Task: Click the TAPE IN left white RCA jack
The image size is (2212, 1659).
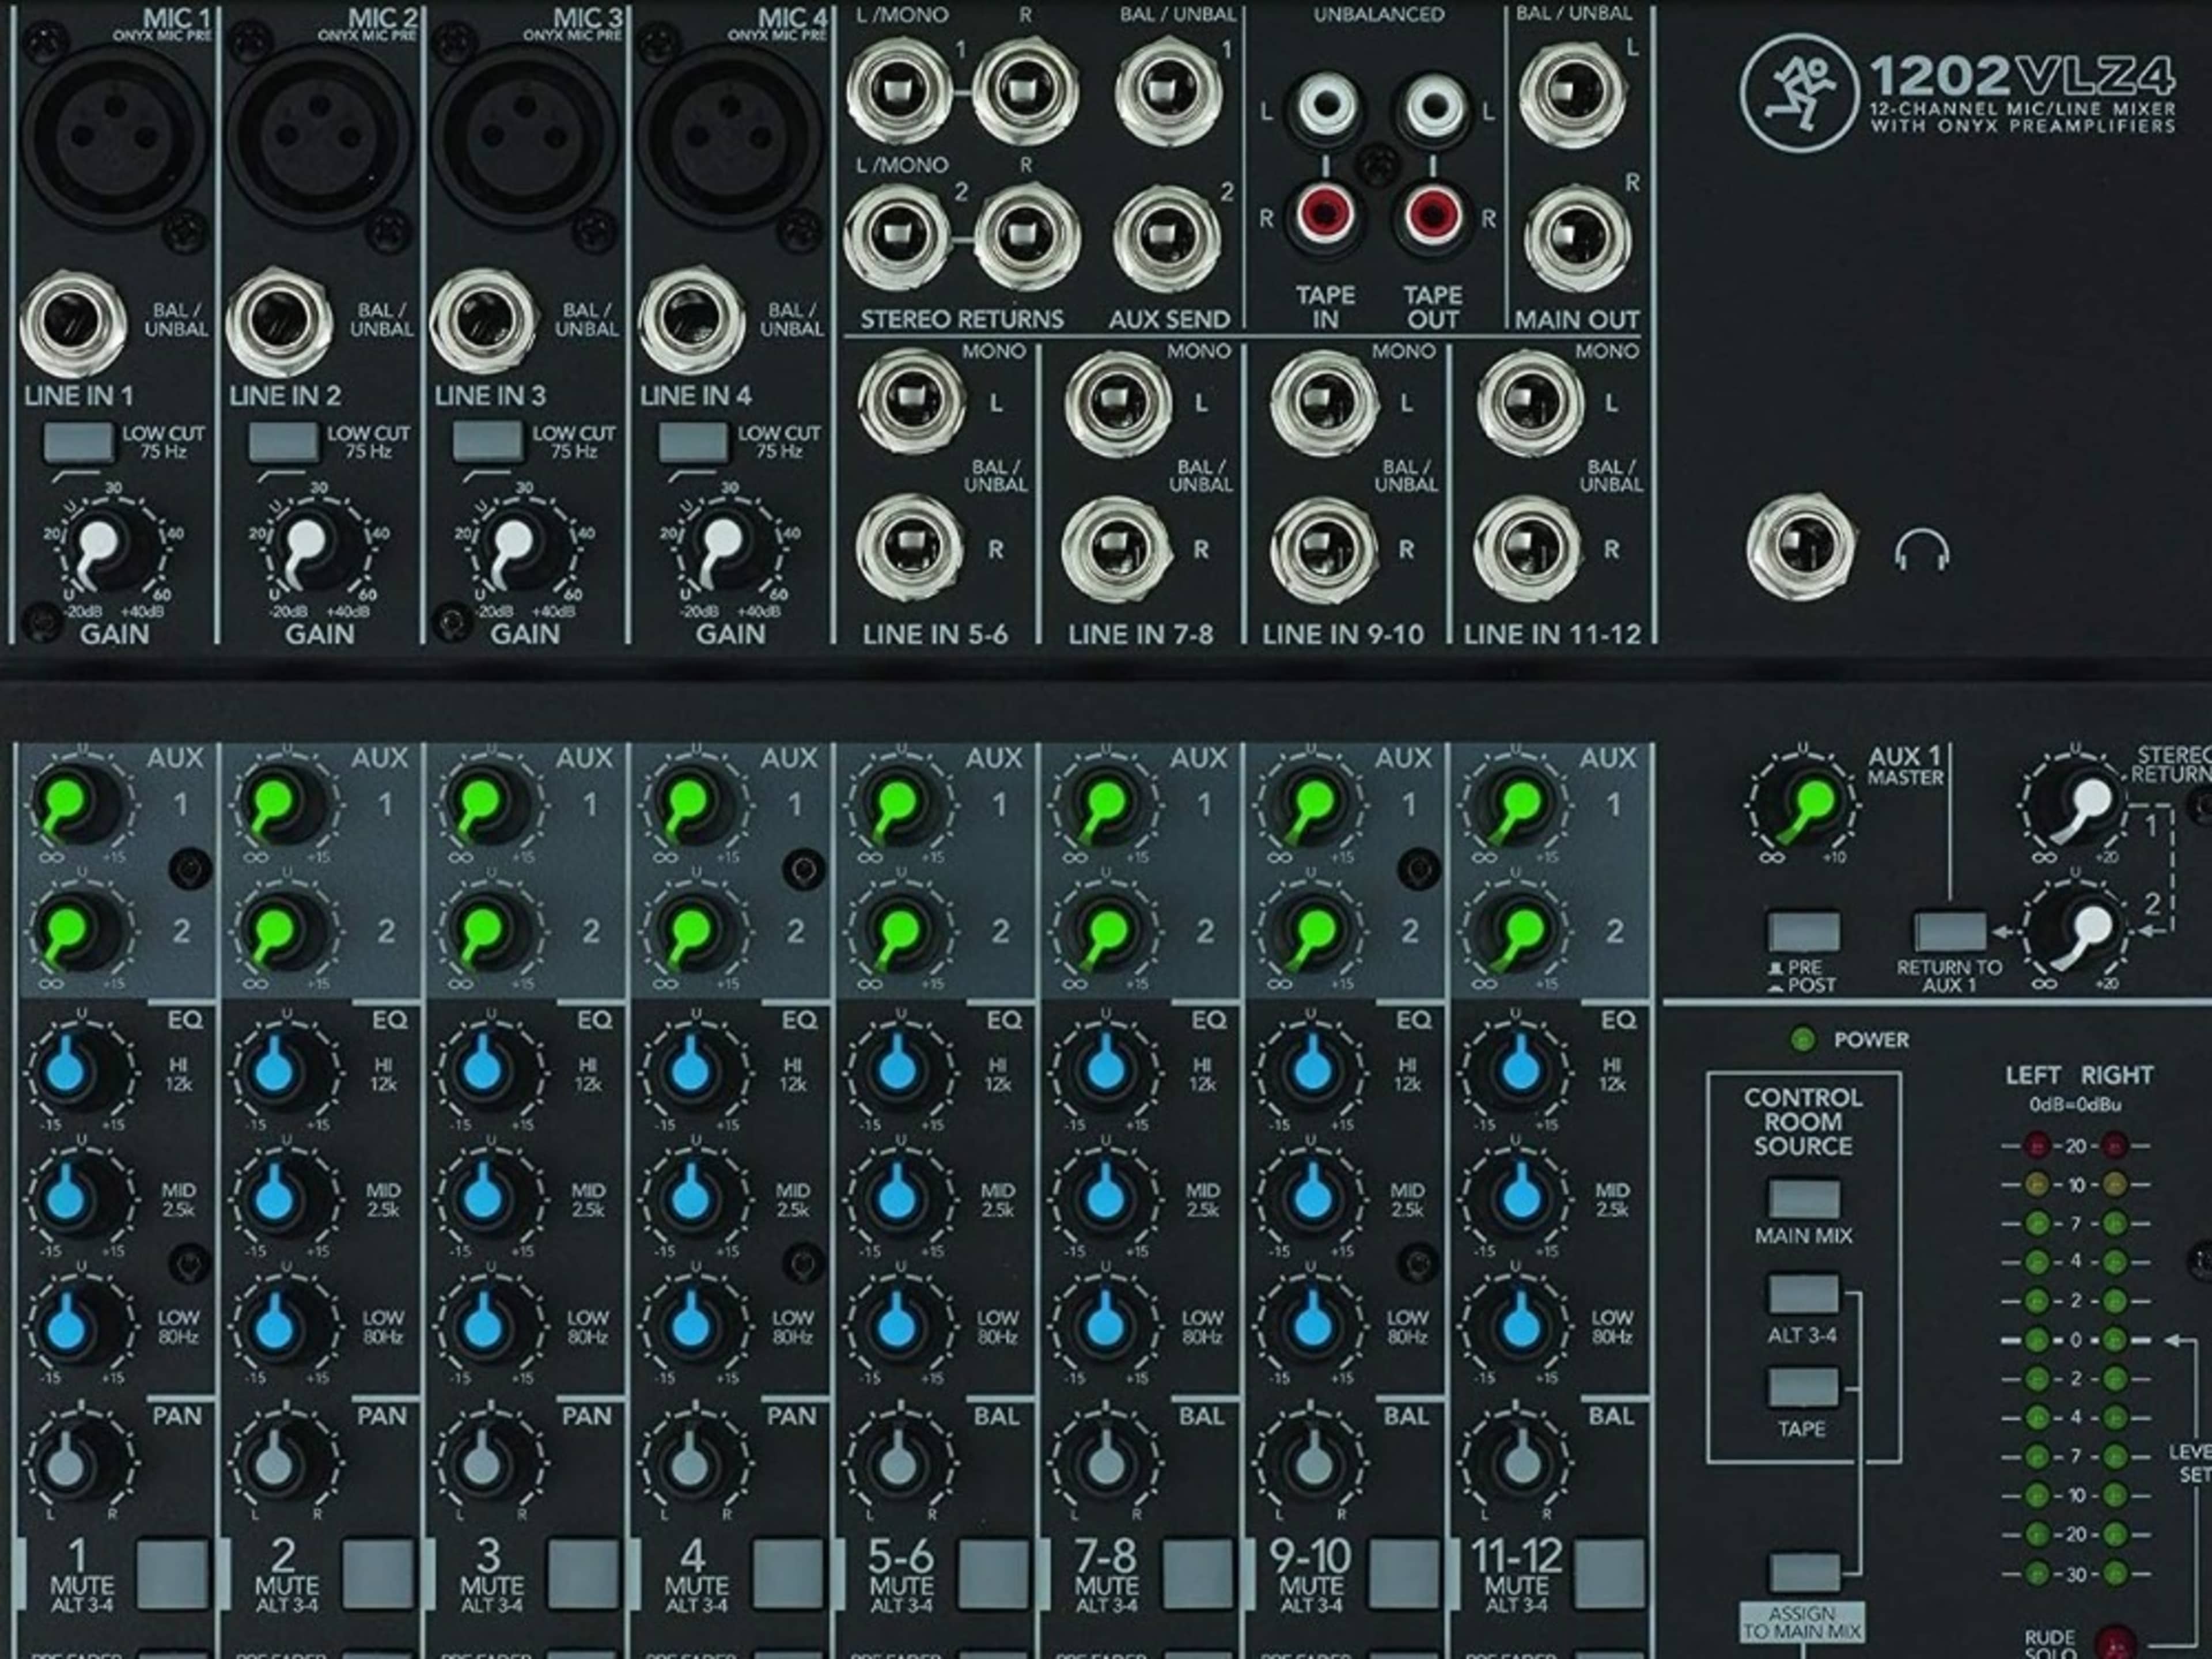Action: point(1327,105)
